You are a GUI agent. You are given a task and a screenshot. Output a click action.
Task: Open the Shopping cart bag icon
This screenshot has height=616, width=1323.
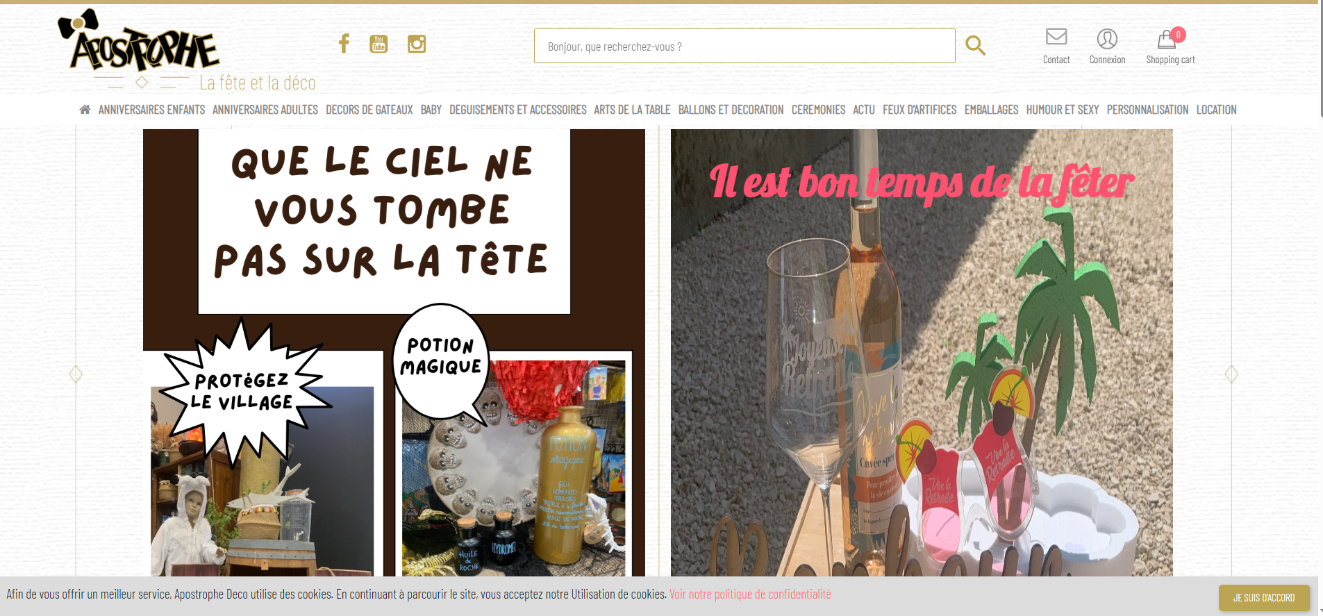tap(1167, 39)
